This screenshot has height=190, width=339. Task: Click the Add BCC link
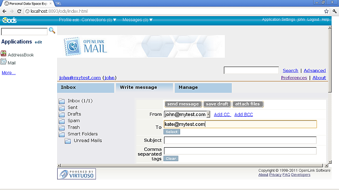point(244,115)
